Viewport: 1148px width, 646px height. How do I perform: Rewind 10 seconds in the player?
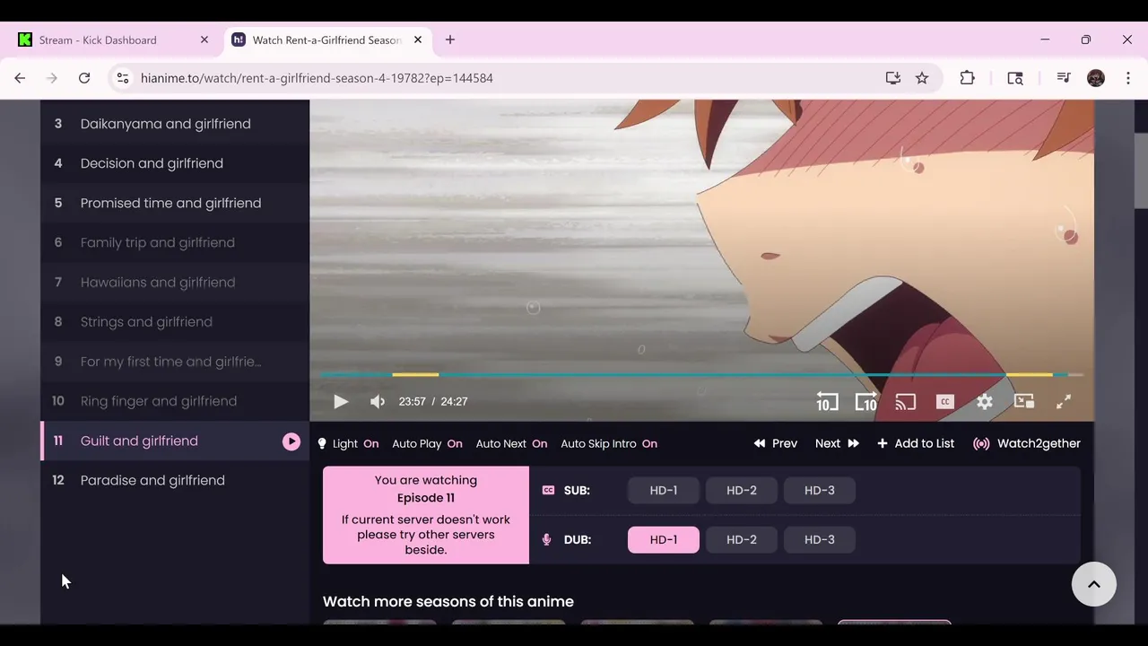pos(827,402)
